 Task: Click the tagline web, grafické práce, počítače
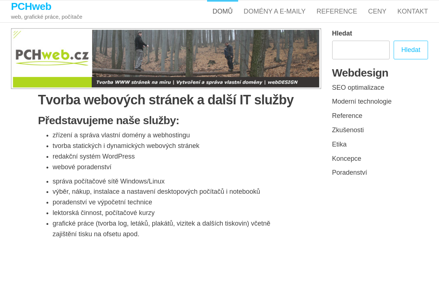(x=46, y=16)
